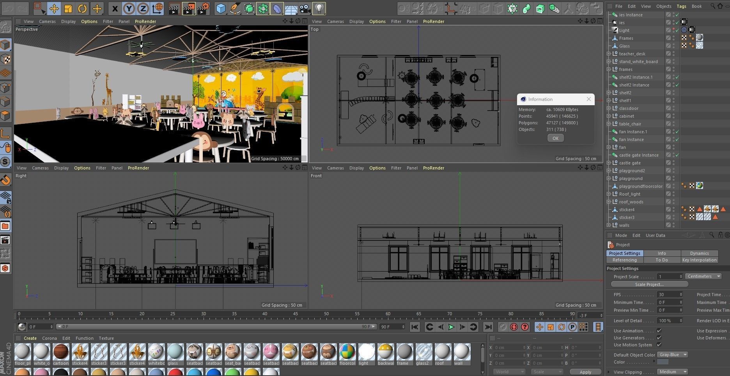Click the Scale Project... button

[649, 284]
